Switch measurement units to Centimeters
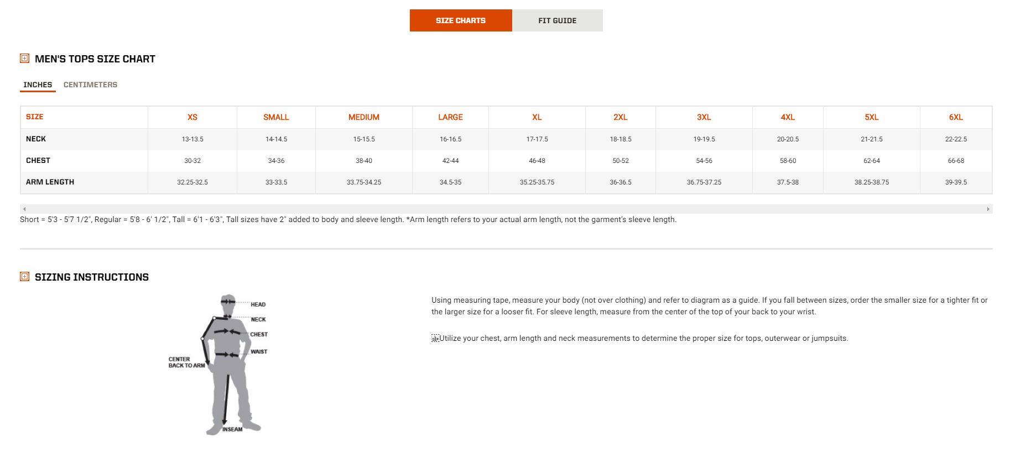 [90, 85]
